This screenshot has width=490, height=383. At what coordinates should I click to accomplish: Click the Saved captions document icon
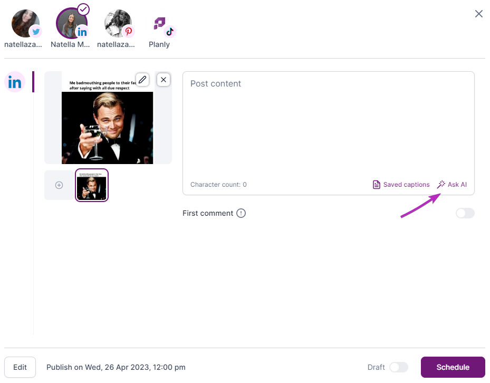[377, 185]
